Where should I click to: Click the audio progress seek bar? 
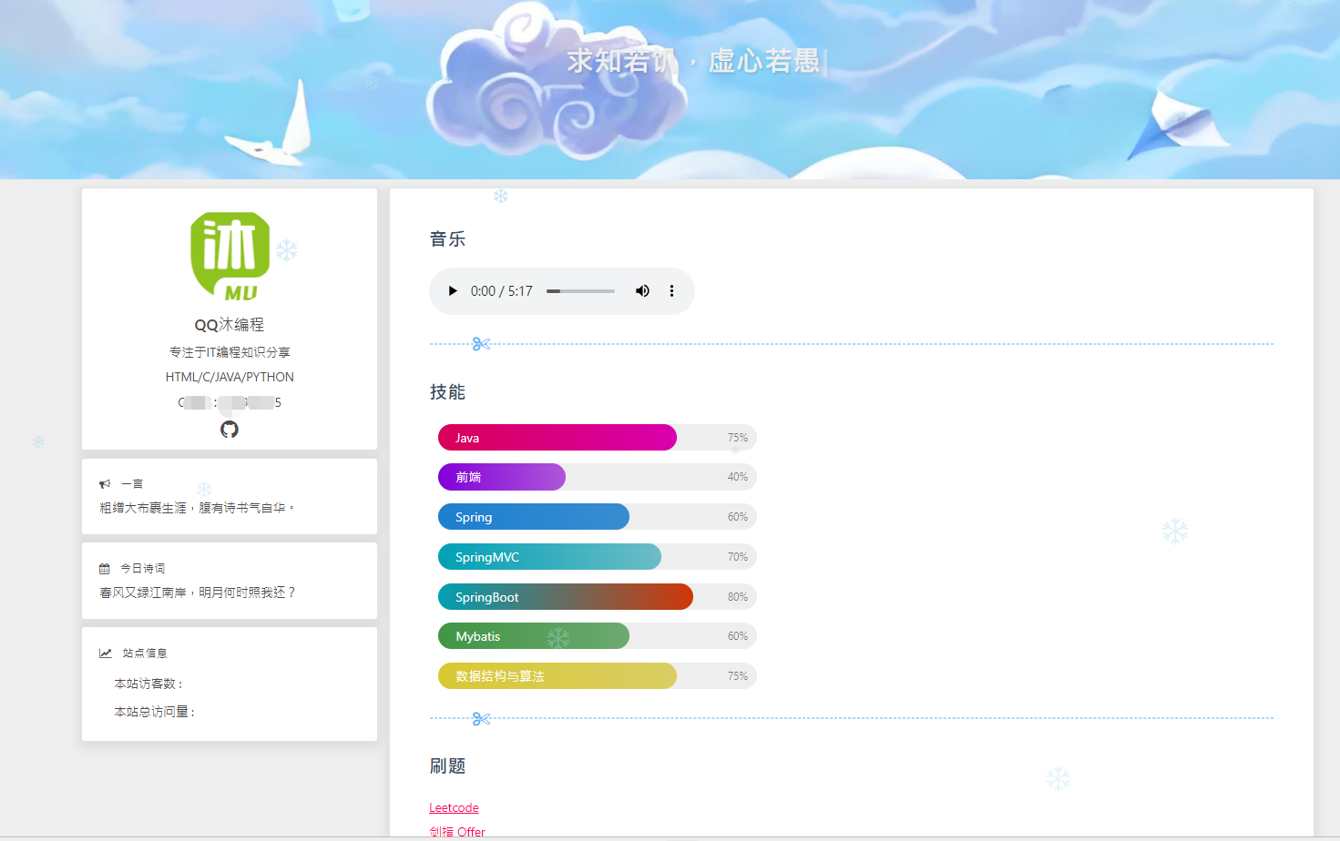pos(580,290)
